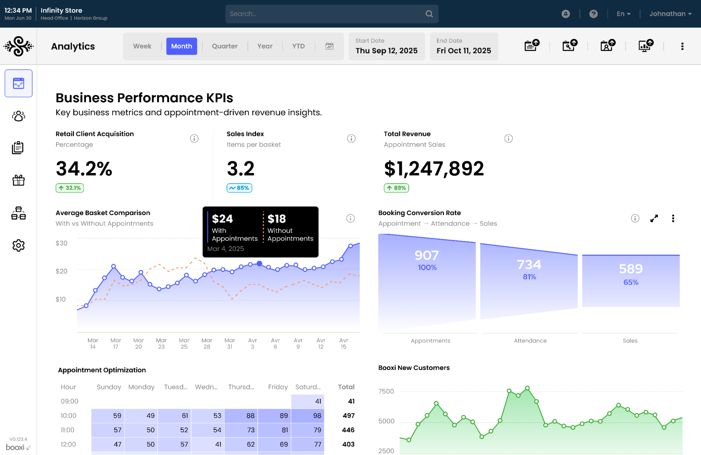Click the calendar export icon
The image size is (701, 455).
pyautogui.click(x=531, y=46)
